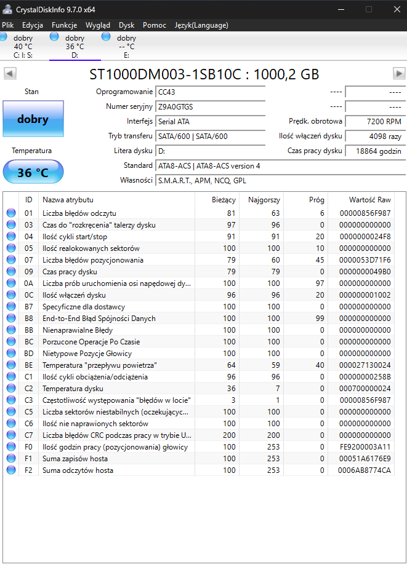Select row 'Nienaprawialne Błędy'
407x567 pixels.
click(x=199, y=330)
